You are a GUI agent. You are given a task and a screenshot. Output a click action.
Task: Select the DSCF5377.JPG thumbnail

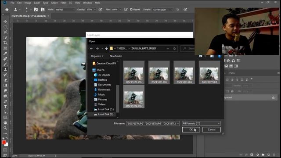[x=209, y=72]
